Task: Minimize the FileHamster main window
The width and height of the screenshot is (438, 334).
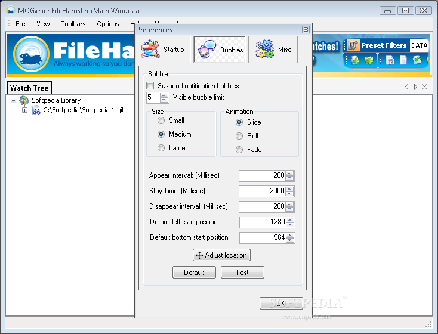Action: click(388, 11)
